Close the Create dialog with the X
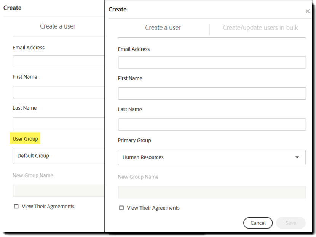316x237 pixels. 308,11
